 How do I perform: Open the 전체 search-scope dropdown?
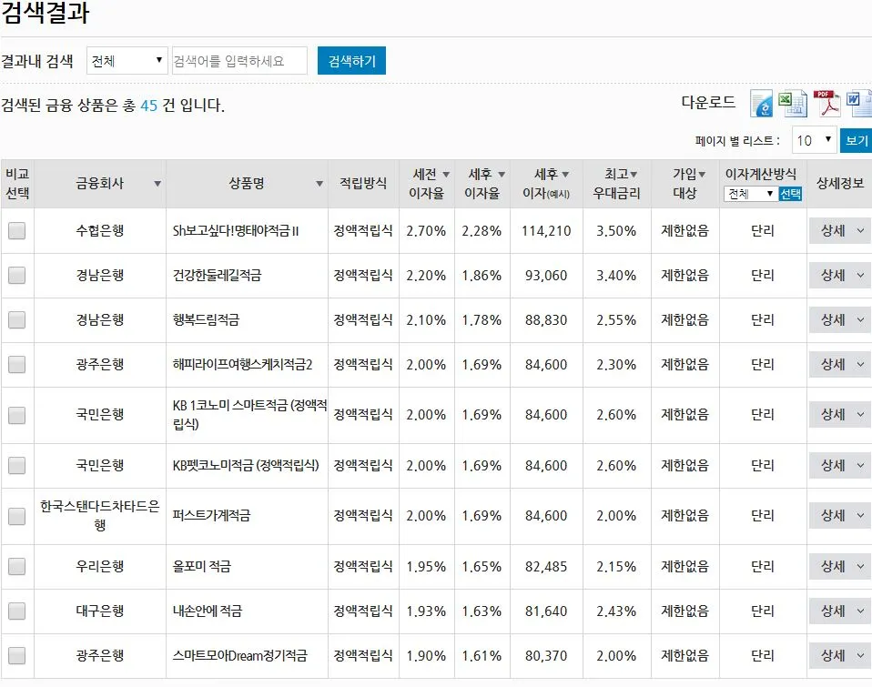pyautogui.click(x=127, y=61)
